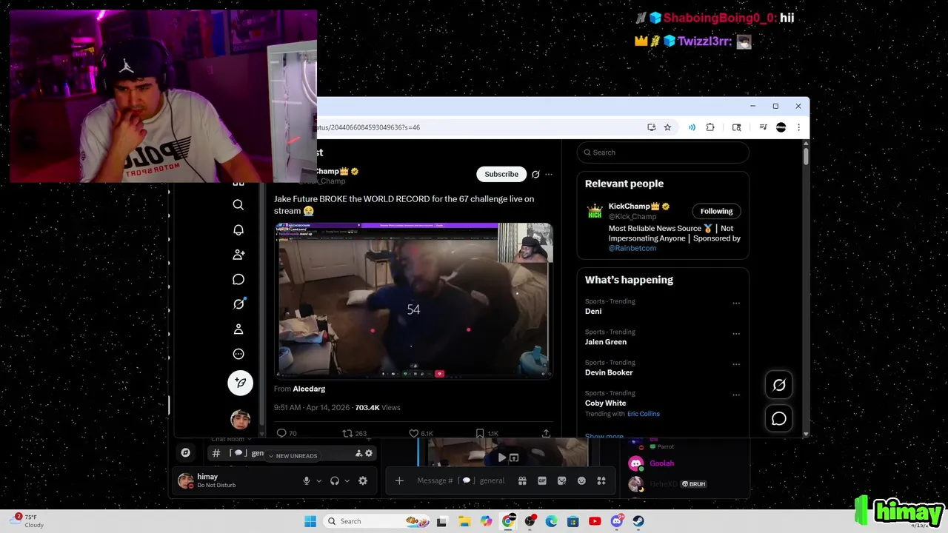Open Discord gift icon in message bar
Viewport: 948px width, 533px height.
coord(522,480)
